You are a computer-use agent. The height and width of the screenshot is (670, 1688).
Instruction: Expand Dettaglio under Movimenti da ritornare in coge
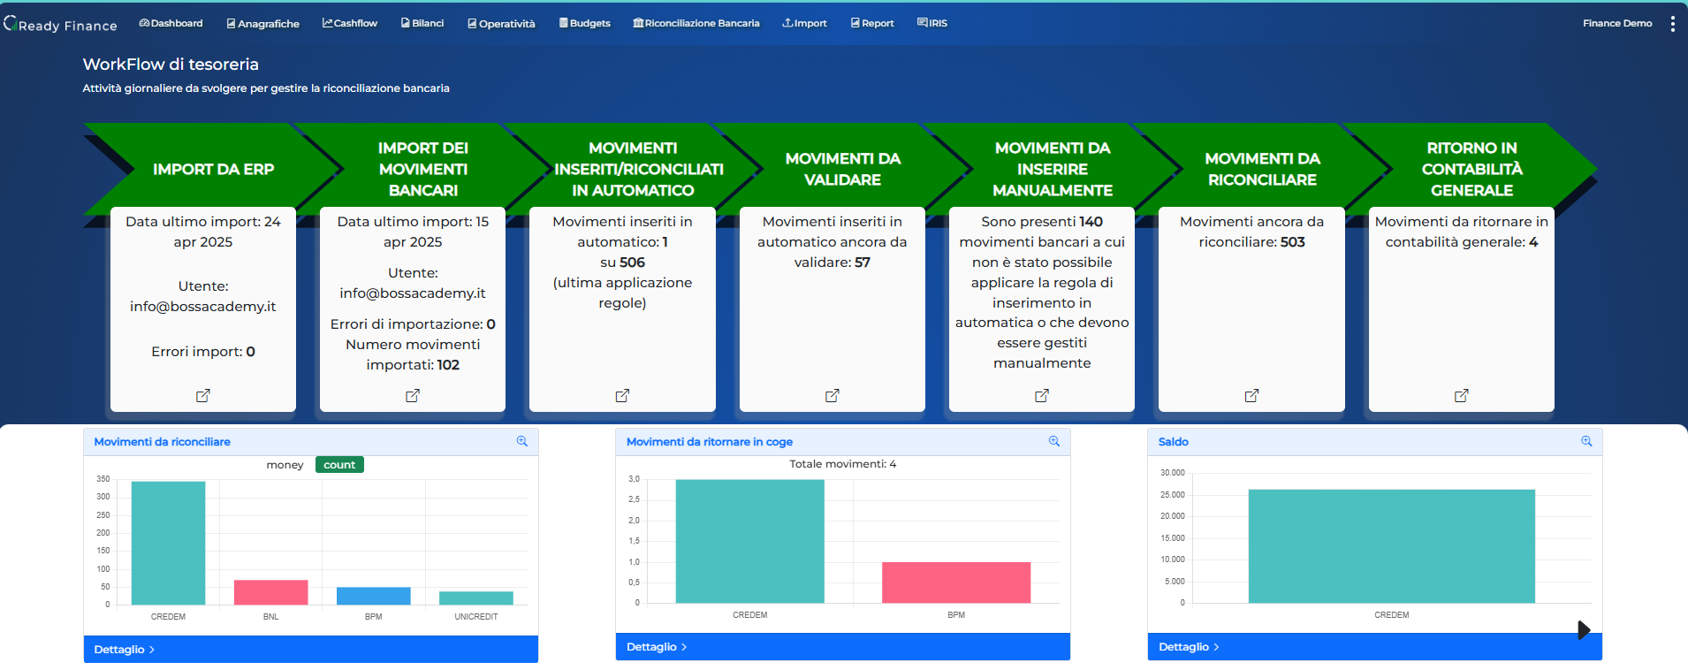657,647
